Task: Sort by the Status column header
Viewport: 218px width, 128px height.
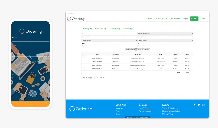Action: coord(175,54)
